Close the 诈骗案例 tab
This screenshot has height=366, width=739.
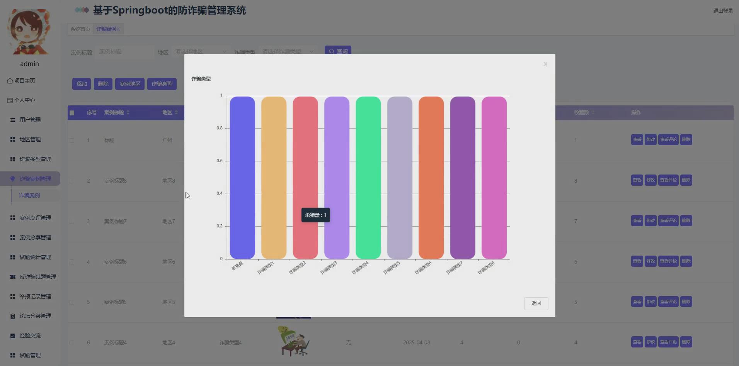click(x=119, y=29)
